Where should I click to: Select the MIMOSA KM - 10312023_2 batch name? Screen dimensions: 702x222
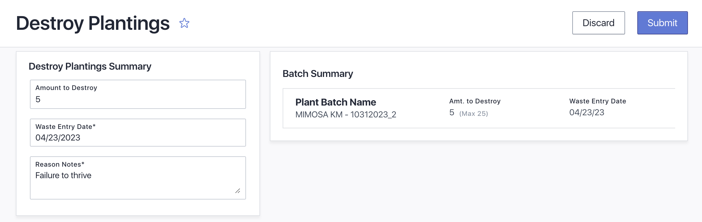click(x=346, y=115)
